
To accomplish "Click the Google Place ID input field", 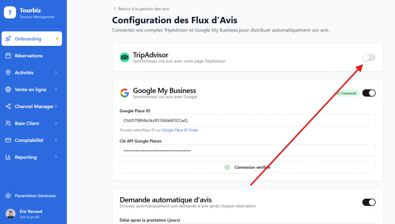I will pyautogui.click(x=247, y=120).
